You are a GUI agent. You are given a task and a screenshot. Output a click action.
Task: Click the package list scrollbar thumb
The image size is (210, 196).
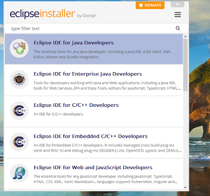click(185, 65)
